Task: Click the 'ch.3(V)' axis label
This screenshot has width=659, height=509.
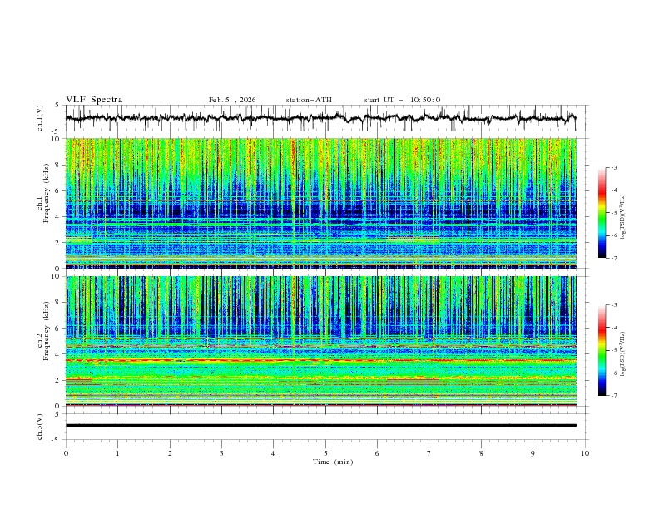Action: pyautogui.click(x=40, y=427)
